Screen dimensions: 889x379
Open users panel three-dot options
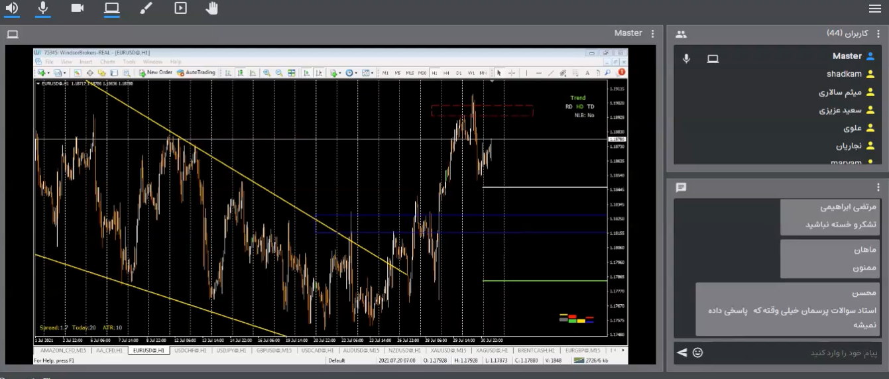[x=878, y=34]
